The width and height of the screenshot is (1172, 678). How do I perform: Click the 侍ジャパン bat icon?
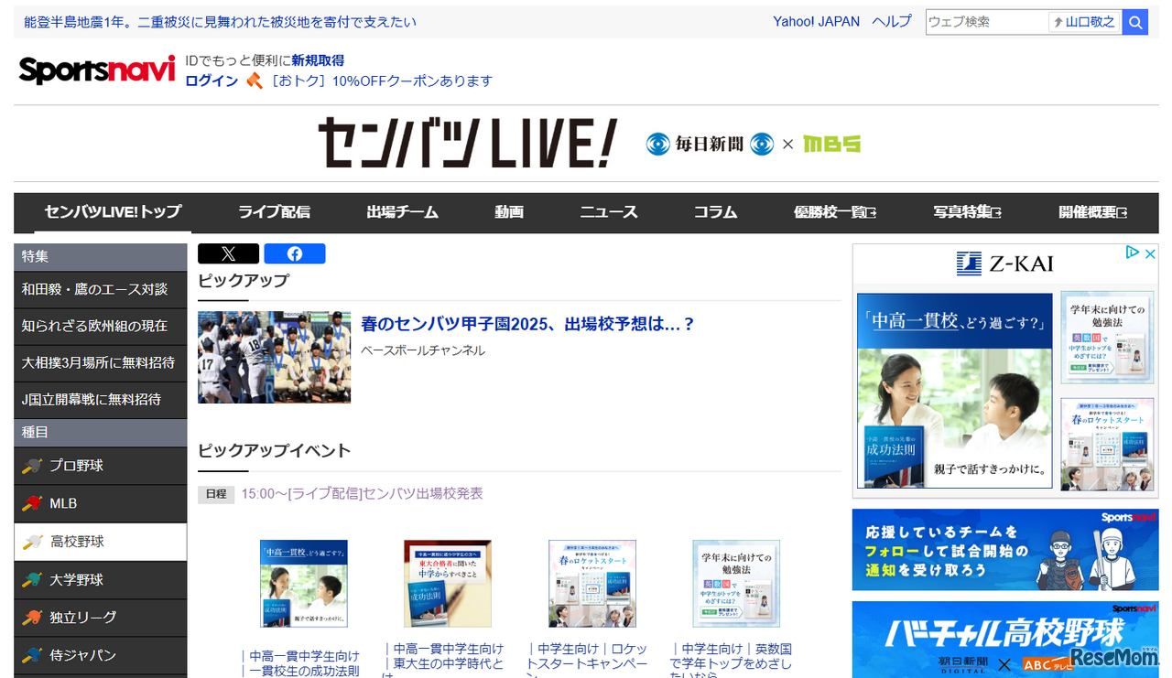point(32,655)
